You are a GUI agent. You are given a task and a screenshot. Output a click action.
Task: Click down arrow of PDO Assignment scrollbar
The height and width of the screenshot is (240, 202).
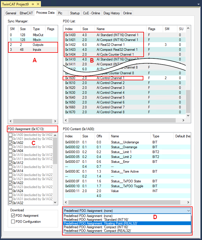point(55,202)
